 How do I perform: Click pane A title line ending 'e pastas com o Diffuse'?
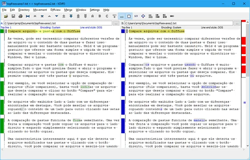(x=44, y=31)
